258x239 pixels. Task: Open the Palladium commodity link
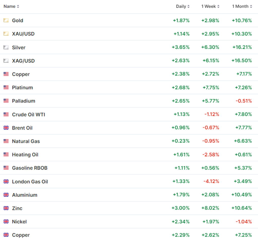coord(23,101)
